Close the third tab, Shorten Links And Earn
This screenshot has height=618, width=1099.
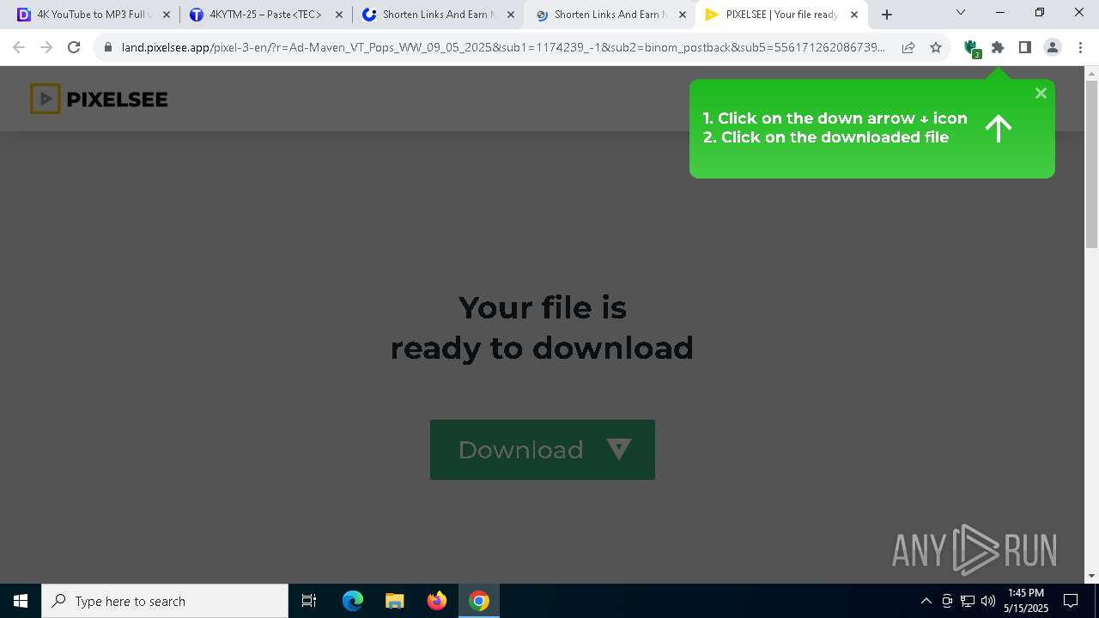[511, 15]
